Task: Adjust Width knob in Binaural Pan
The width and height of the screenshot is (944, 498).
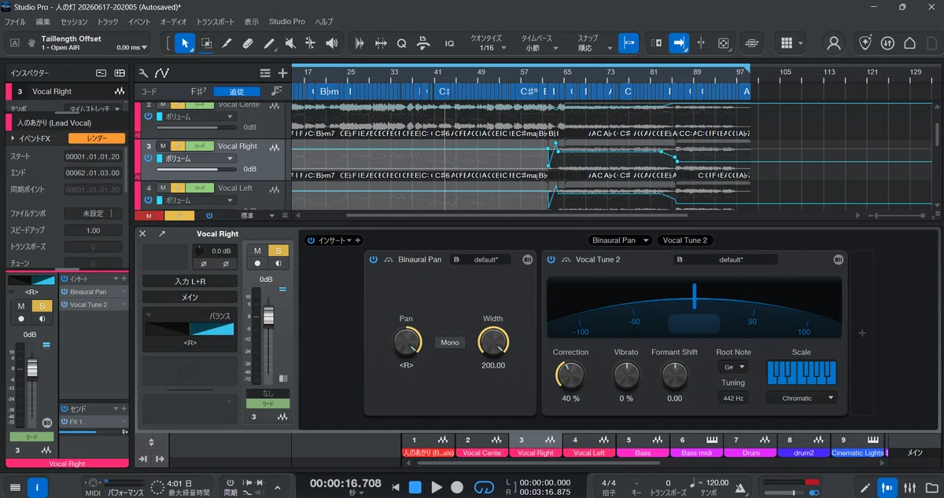Action: pos(492,342)
